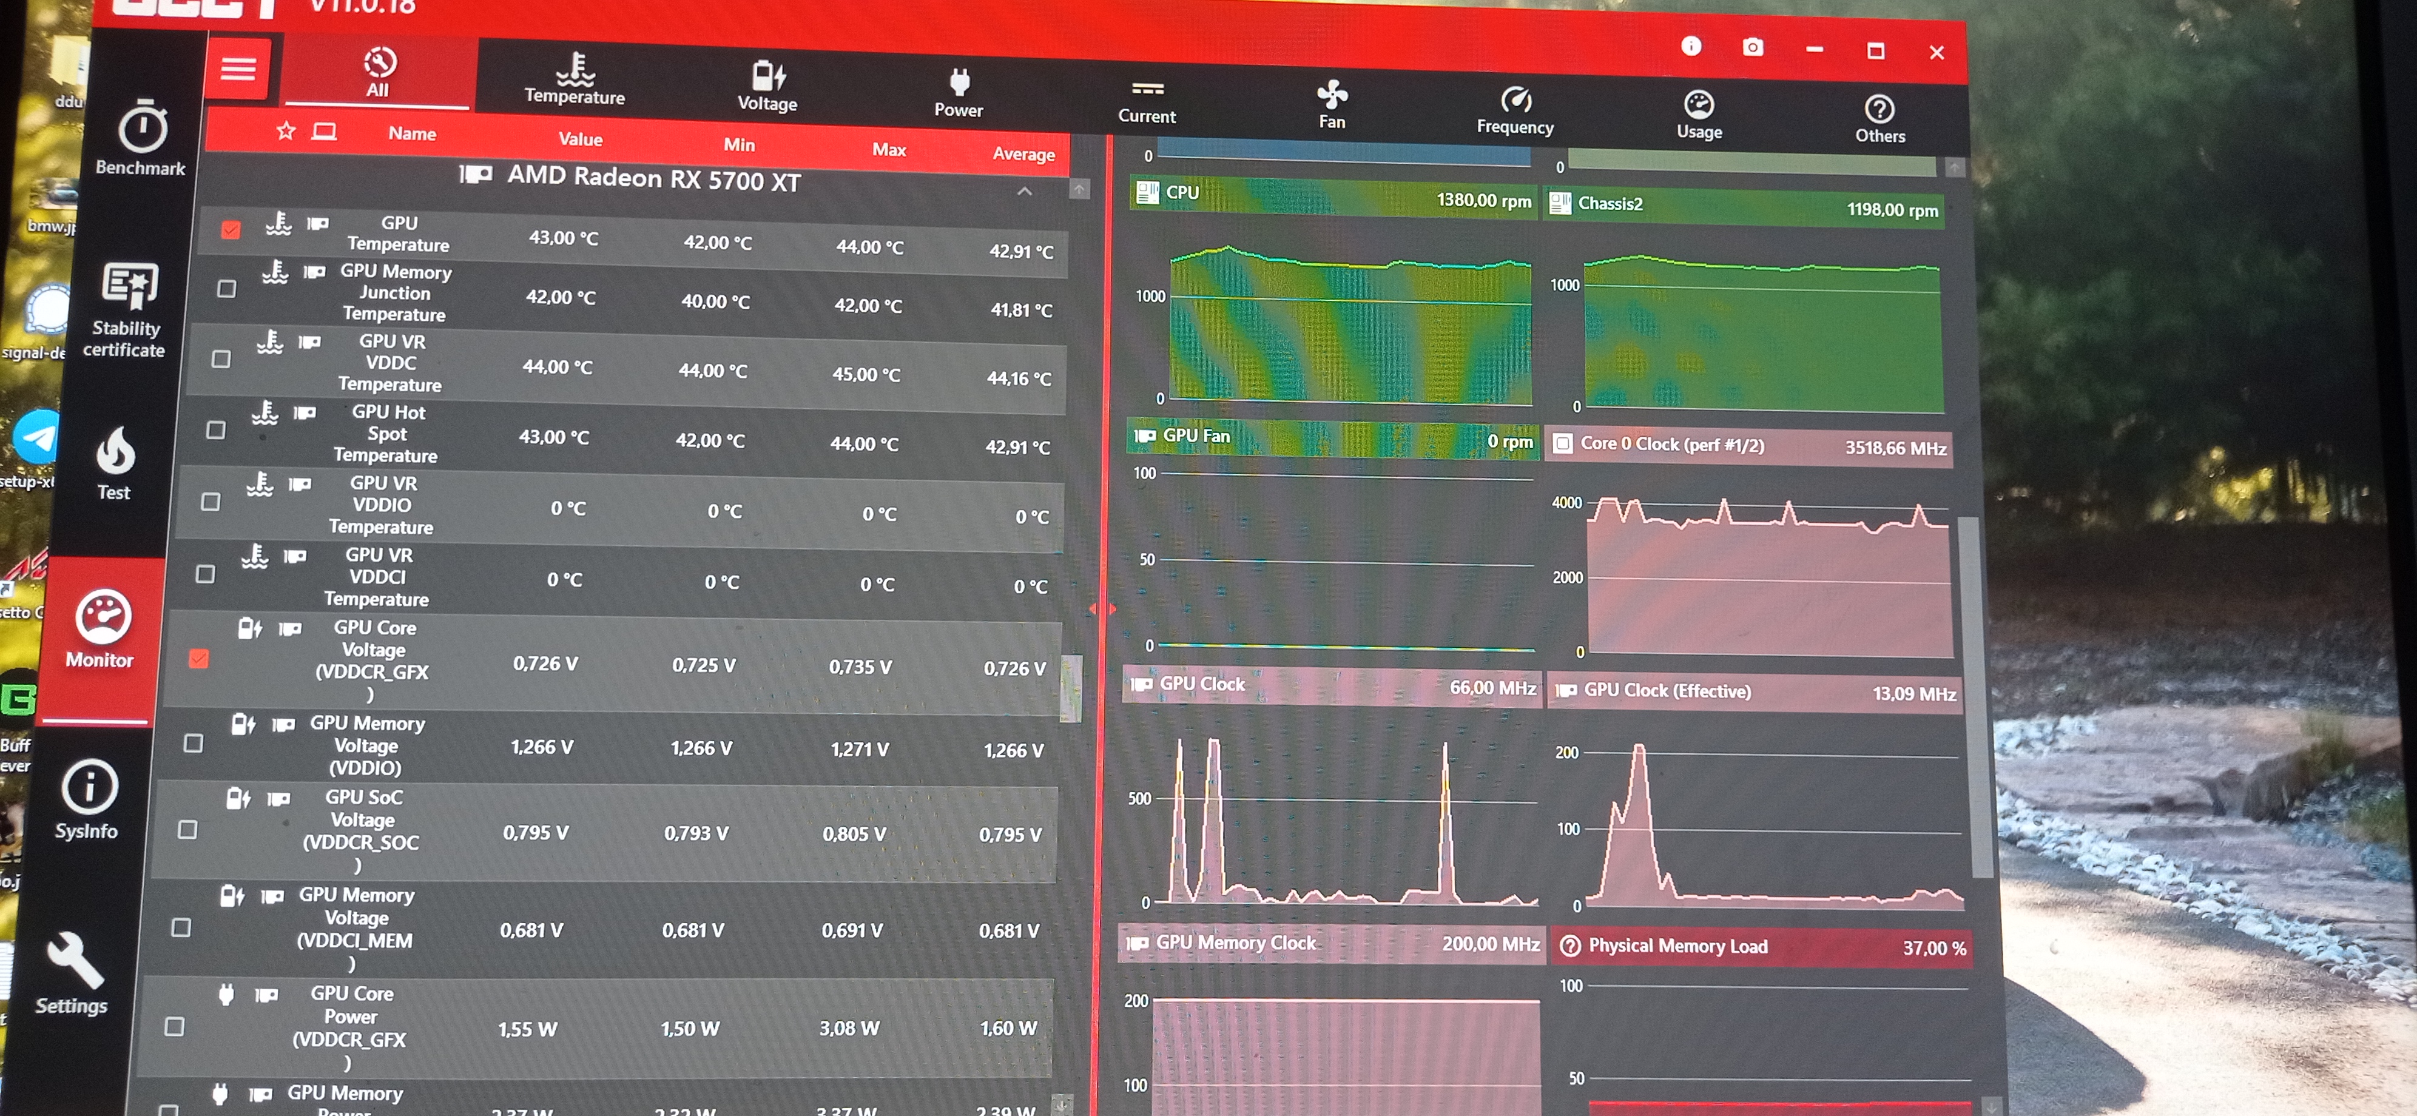Image resolution: width=2417 pixels, height=1116 pixels.
Task: Click the GPU Clock graph icon
Action: pyautogui.click(x=1141, y=684)
